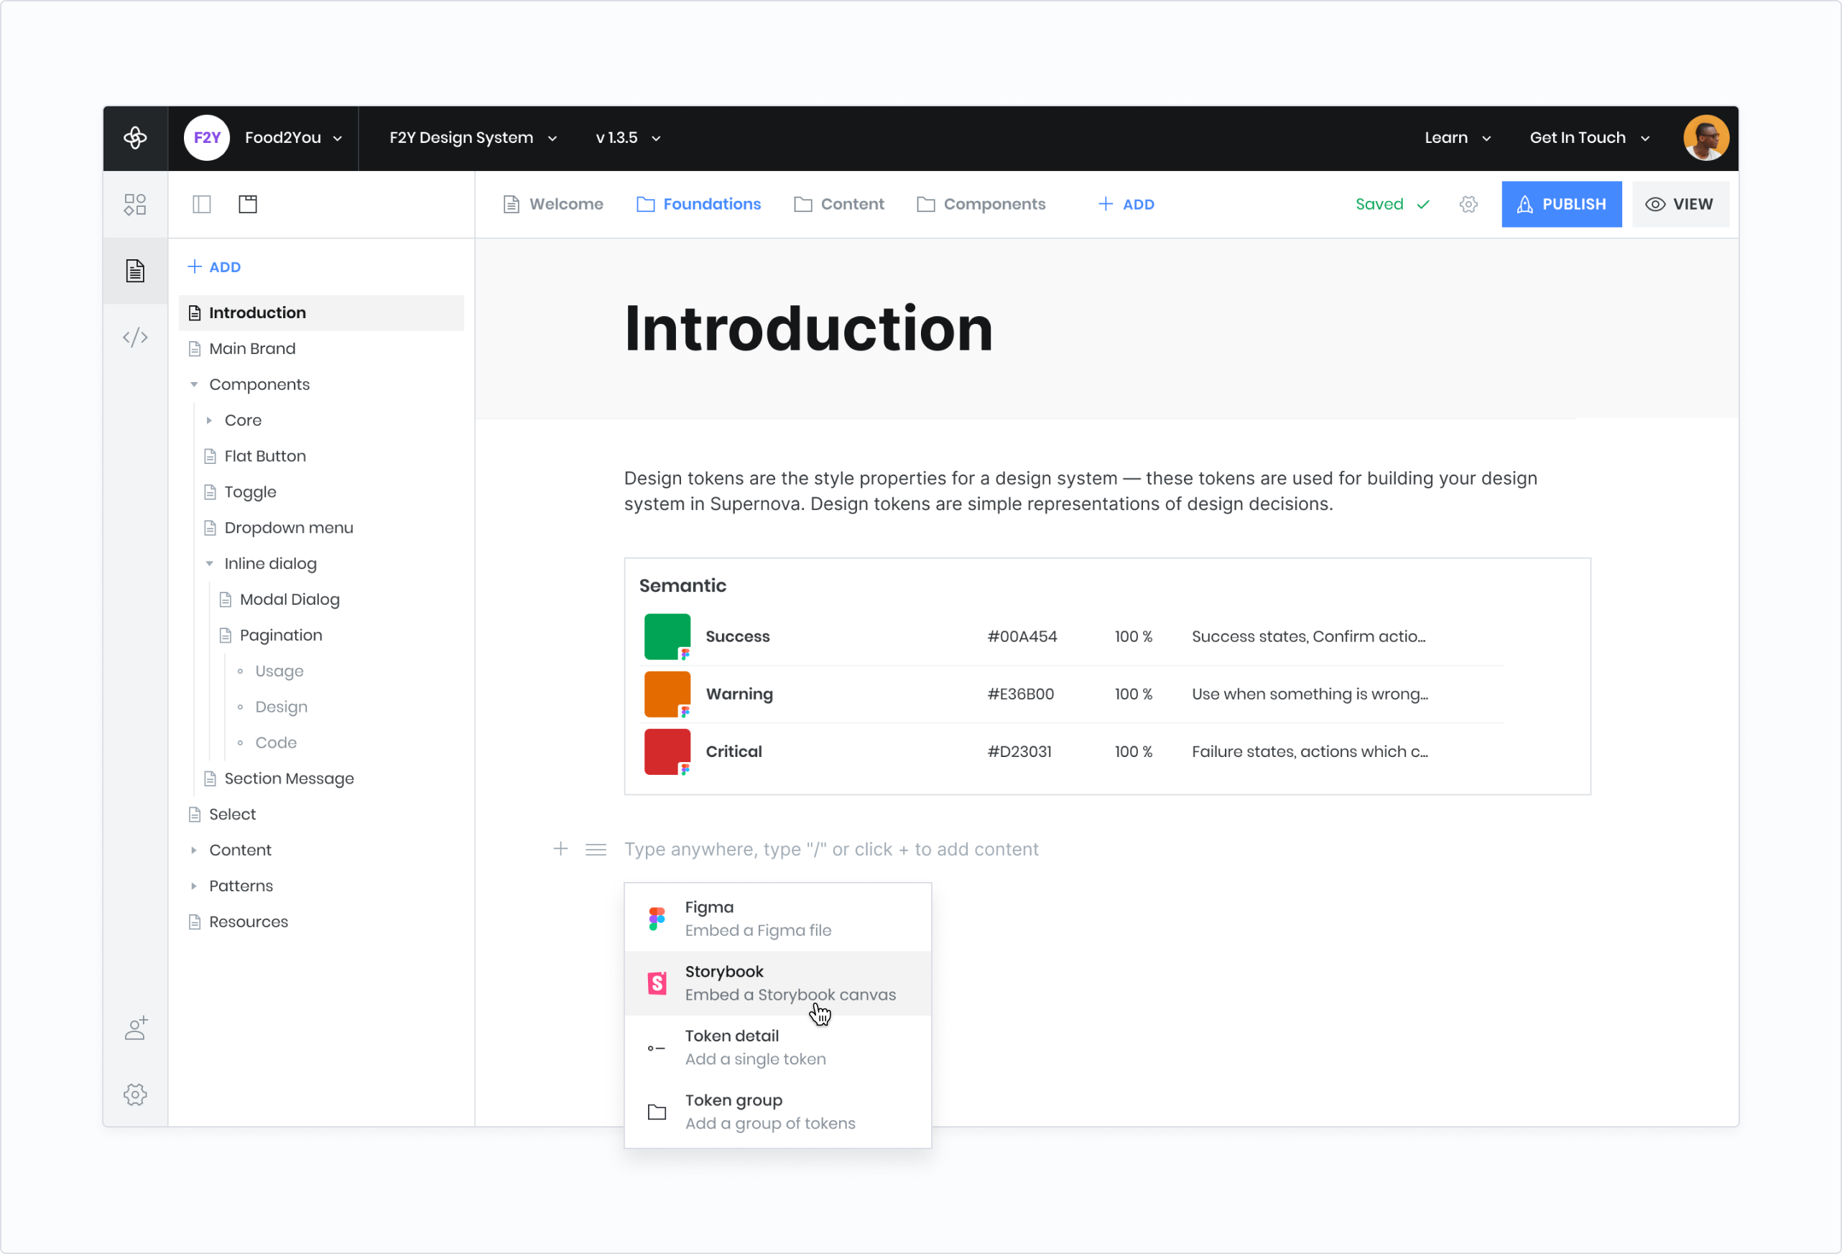Screen dimensions: 1842x1254
Task: Collapse the Components tree group
Action: [x=194, y=384]
